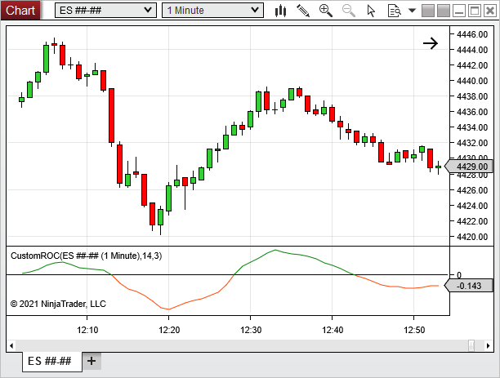Add a new tab with plus button
Image resolution: width=500 pixels, height=378 pixels.
click(x=92, y=361)
